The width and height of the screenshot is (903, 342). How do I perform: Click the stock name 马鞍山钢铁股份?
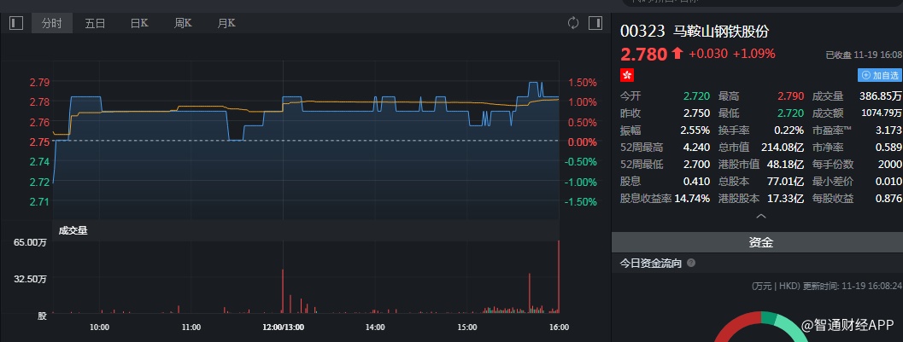point(721,32)
